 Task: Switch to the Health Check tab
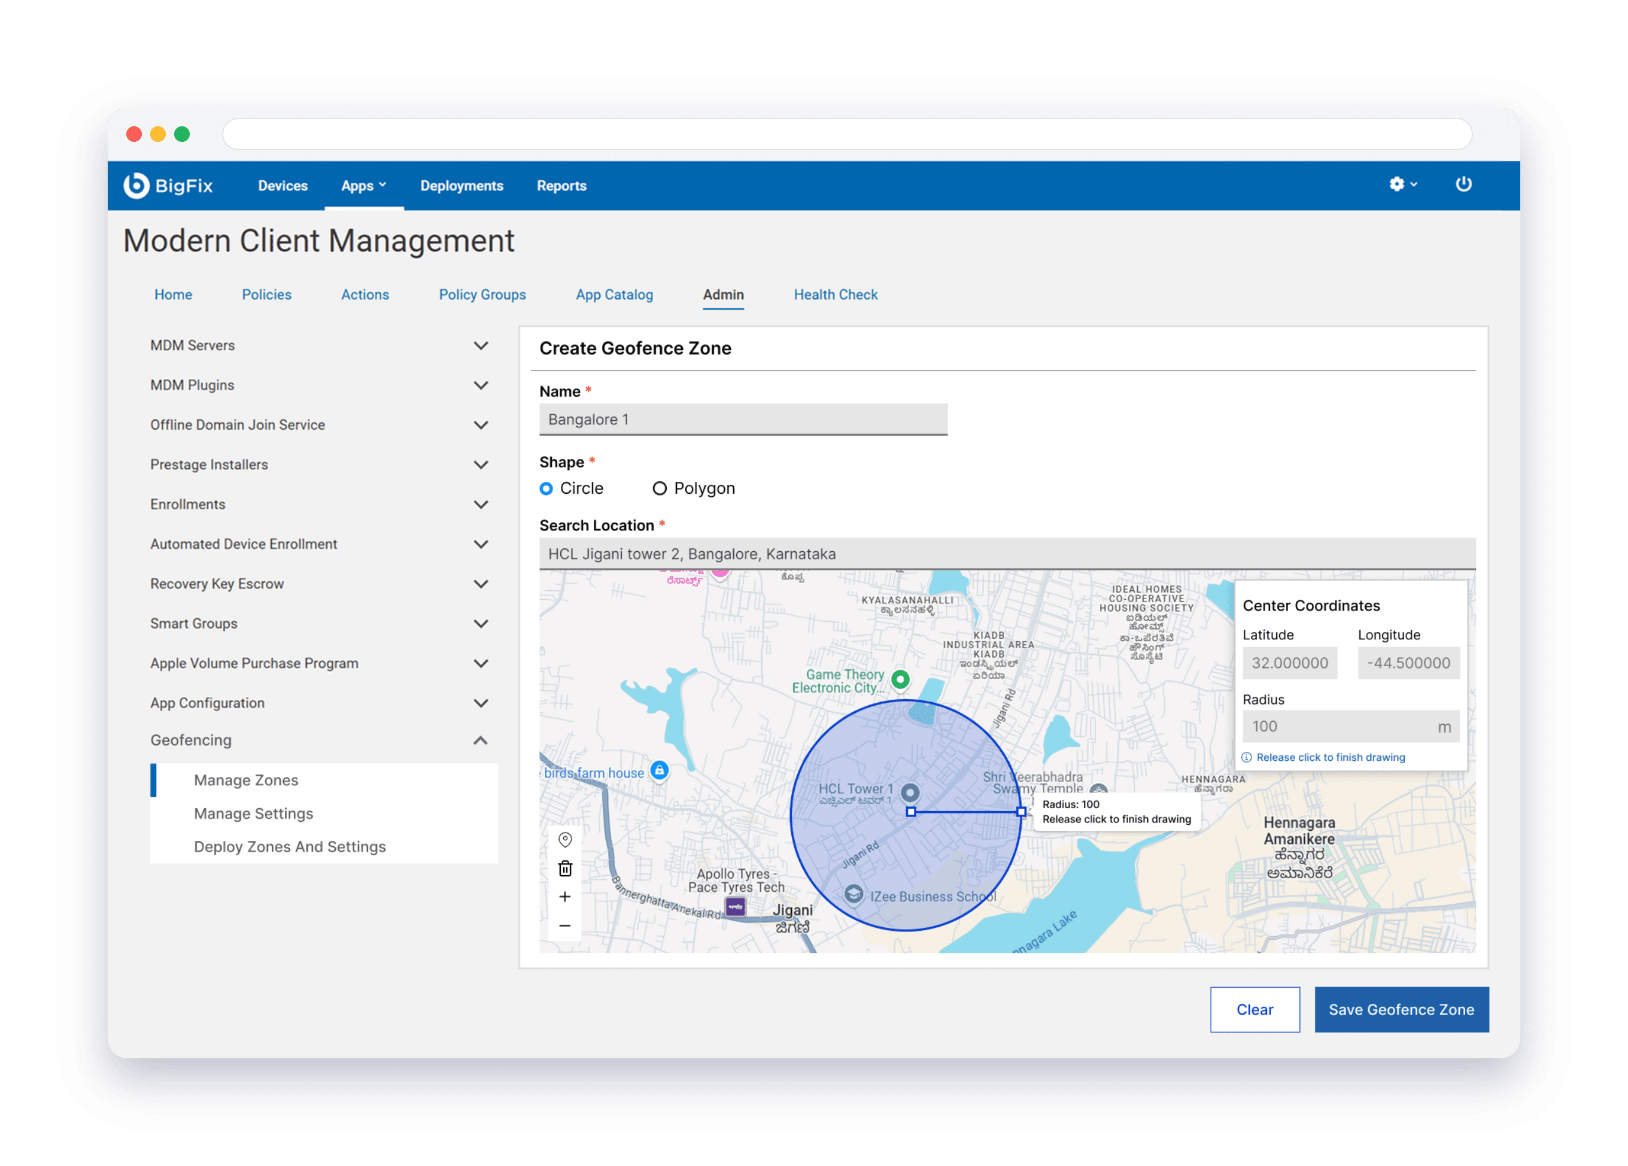point(836,294)
